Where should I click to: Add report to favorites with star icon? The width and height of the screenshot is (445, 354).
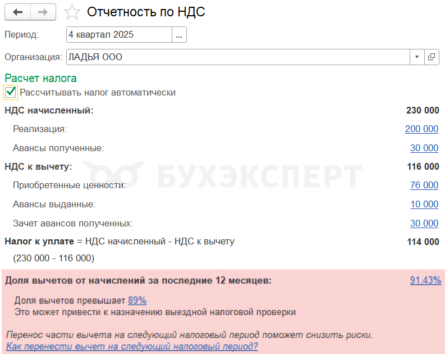72,12
